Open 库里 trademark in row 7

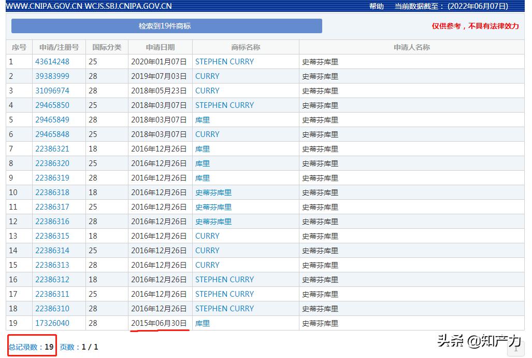203,149
